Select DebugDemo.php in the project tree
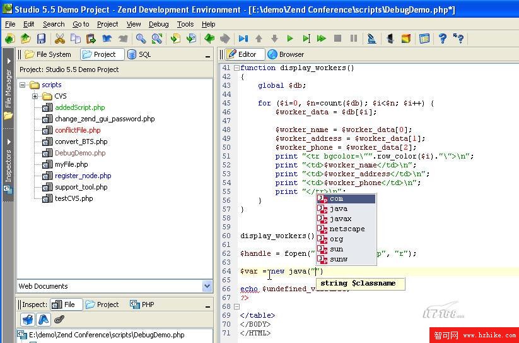Screen dimensions: 519x343 tap(80, 153)
